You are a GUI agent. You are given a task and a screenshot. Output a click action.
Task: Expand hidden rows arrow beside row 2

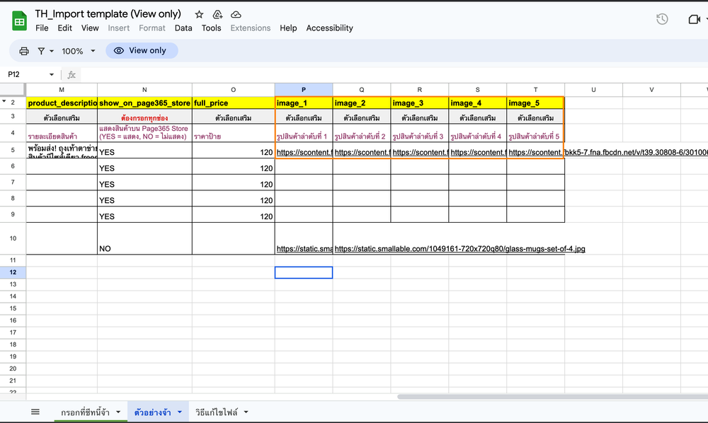click(x=4, y=102)
